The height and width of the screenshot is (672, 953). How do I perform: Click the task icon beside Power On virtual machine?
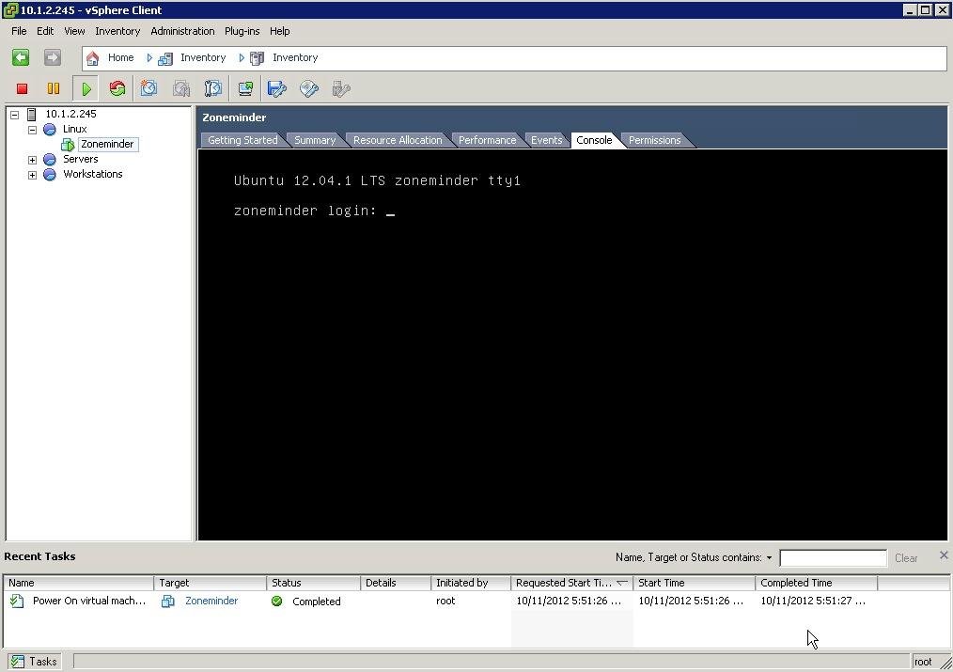coord(17,601)
